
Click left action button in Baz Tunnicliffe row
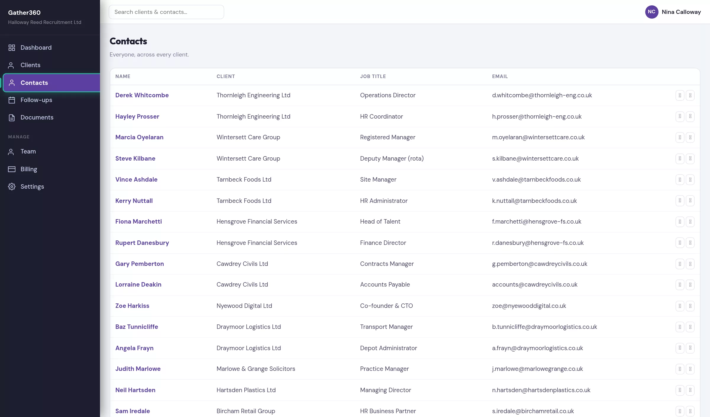coord(680,327)
